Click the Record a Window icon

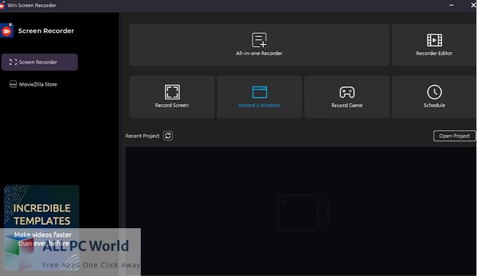coord(259,92)
